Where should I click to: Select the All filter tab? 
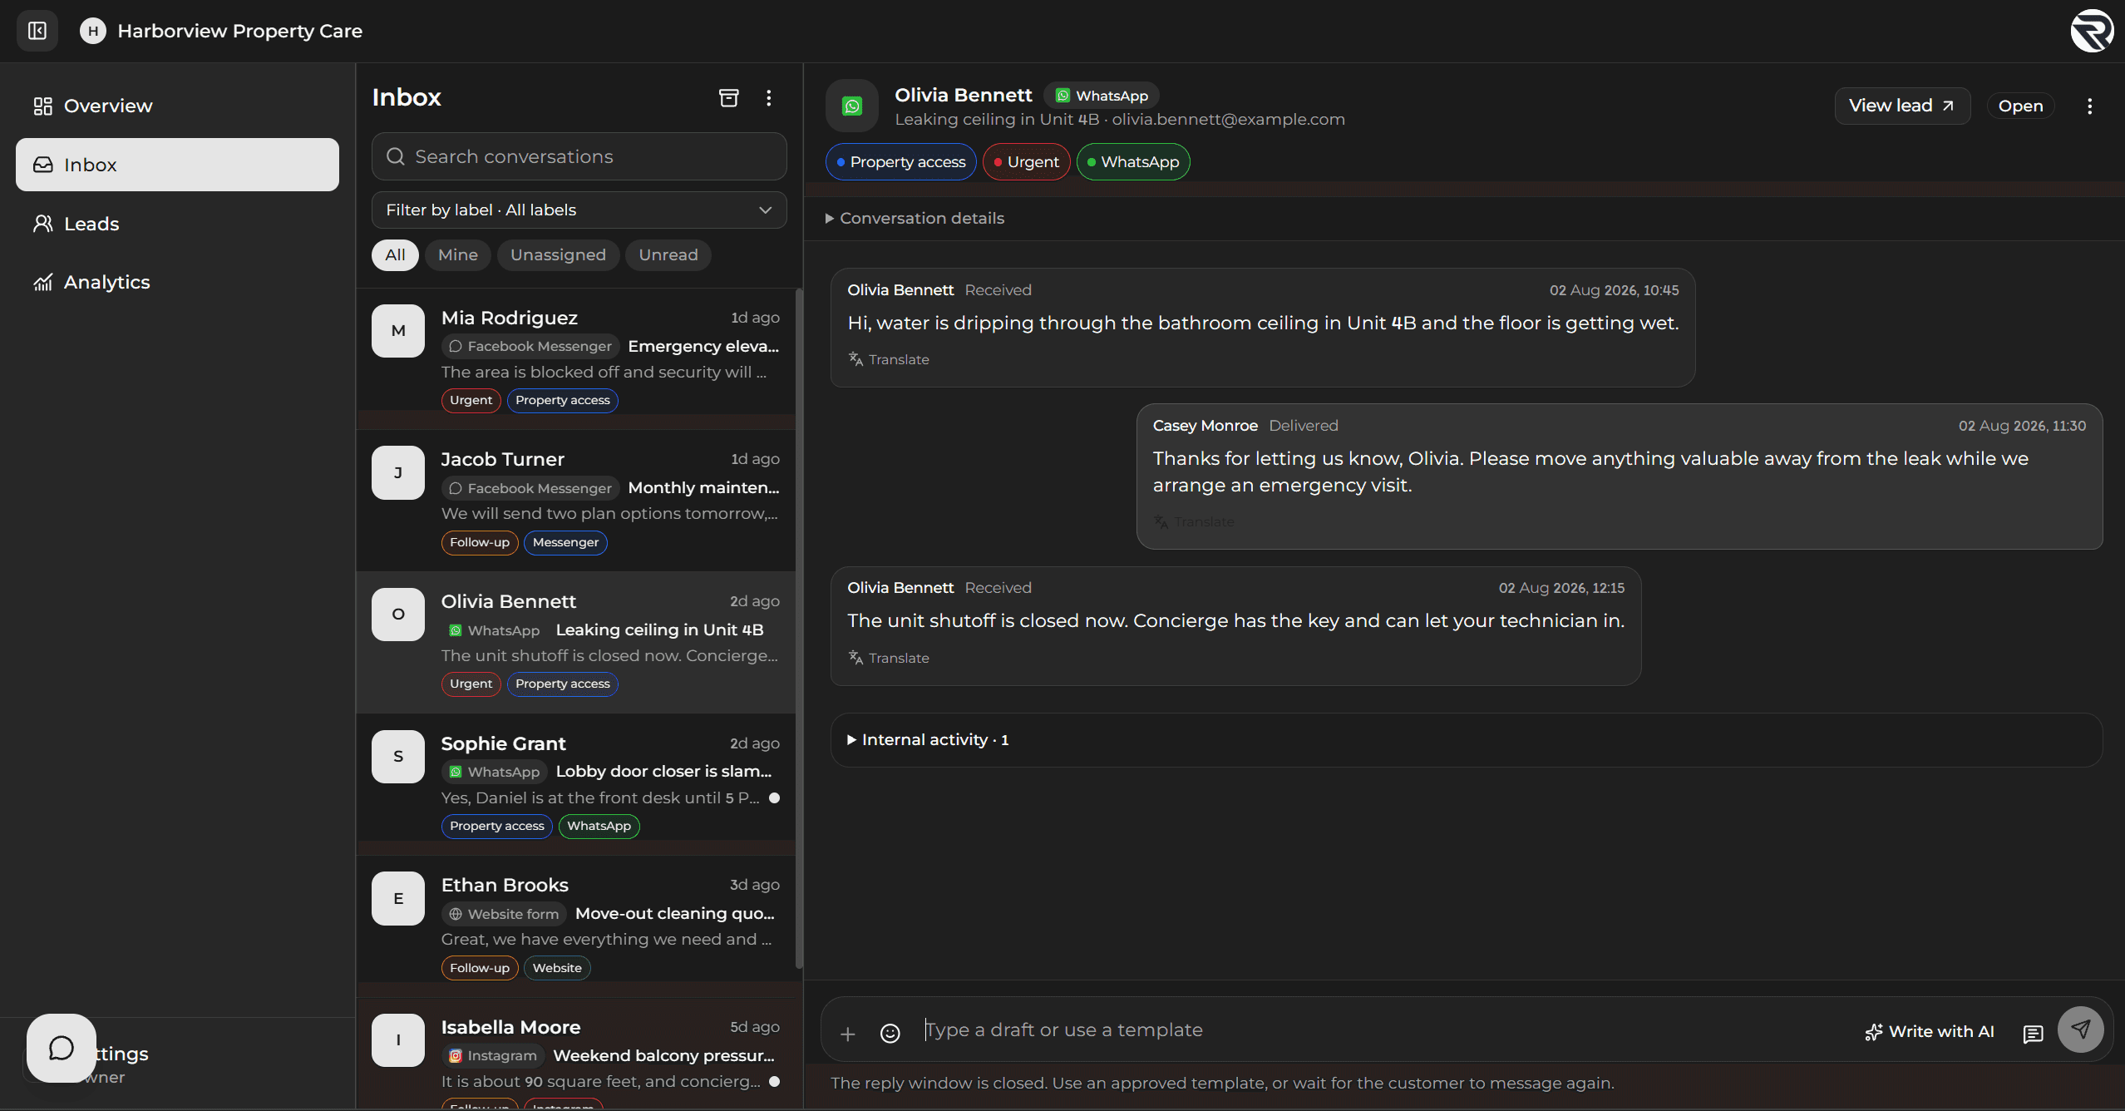coord(395,254)
